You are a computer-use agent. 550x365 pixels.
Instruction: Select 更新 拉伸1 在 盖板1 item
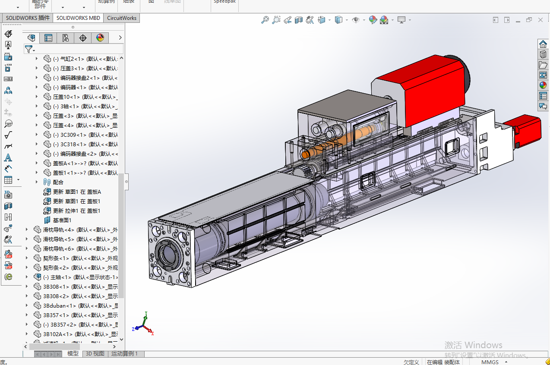coord(76,211)
